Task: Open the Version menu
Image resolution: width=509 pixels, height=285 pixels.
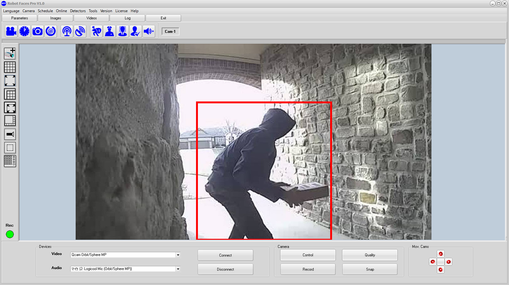Action: click(106, 11)
